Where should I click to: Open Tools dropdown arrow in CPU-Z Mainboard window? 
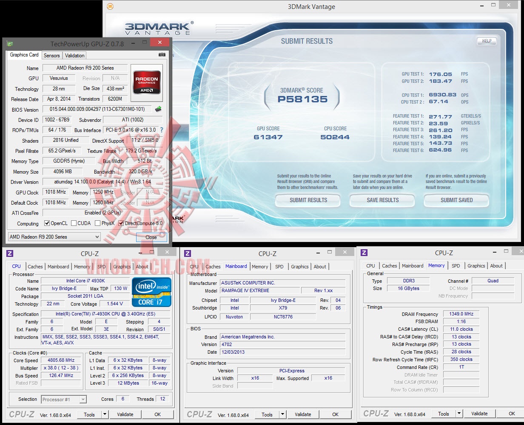point(282,414)
